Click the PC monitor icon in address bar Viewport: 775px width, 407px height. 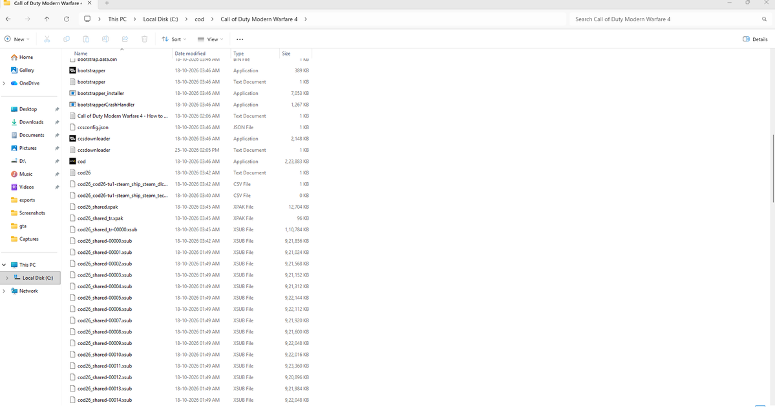[x=87, y=19]
